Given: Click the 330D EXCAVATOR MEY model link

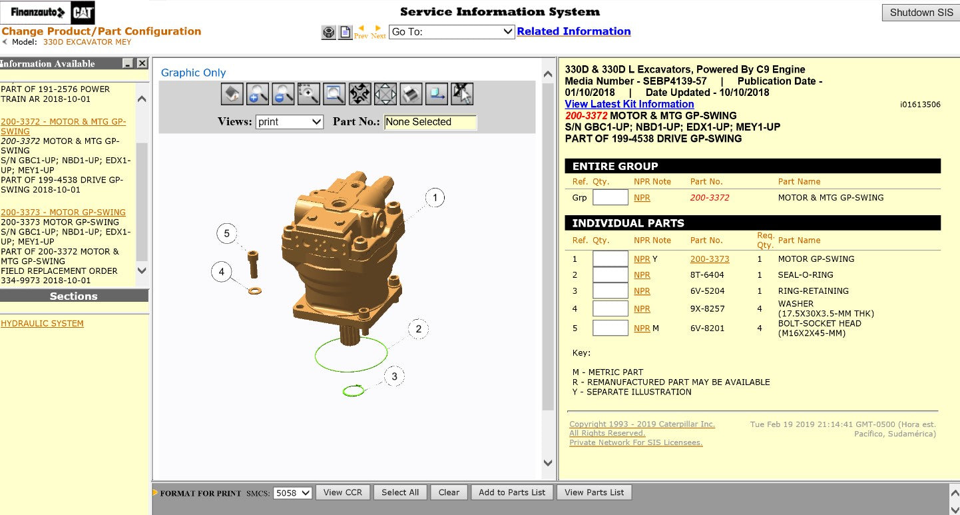Looking at the screenshot, I should 87,42.
